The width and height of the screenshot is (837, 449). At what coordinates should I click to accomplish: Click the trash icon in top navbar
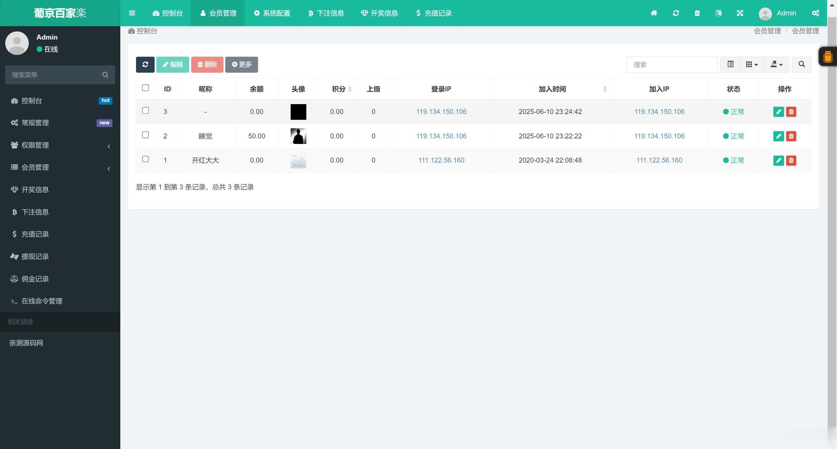click(x=697, y=13)
